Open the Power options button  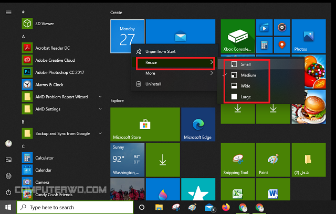click(x=8, y=193)
